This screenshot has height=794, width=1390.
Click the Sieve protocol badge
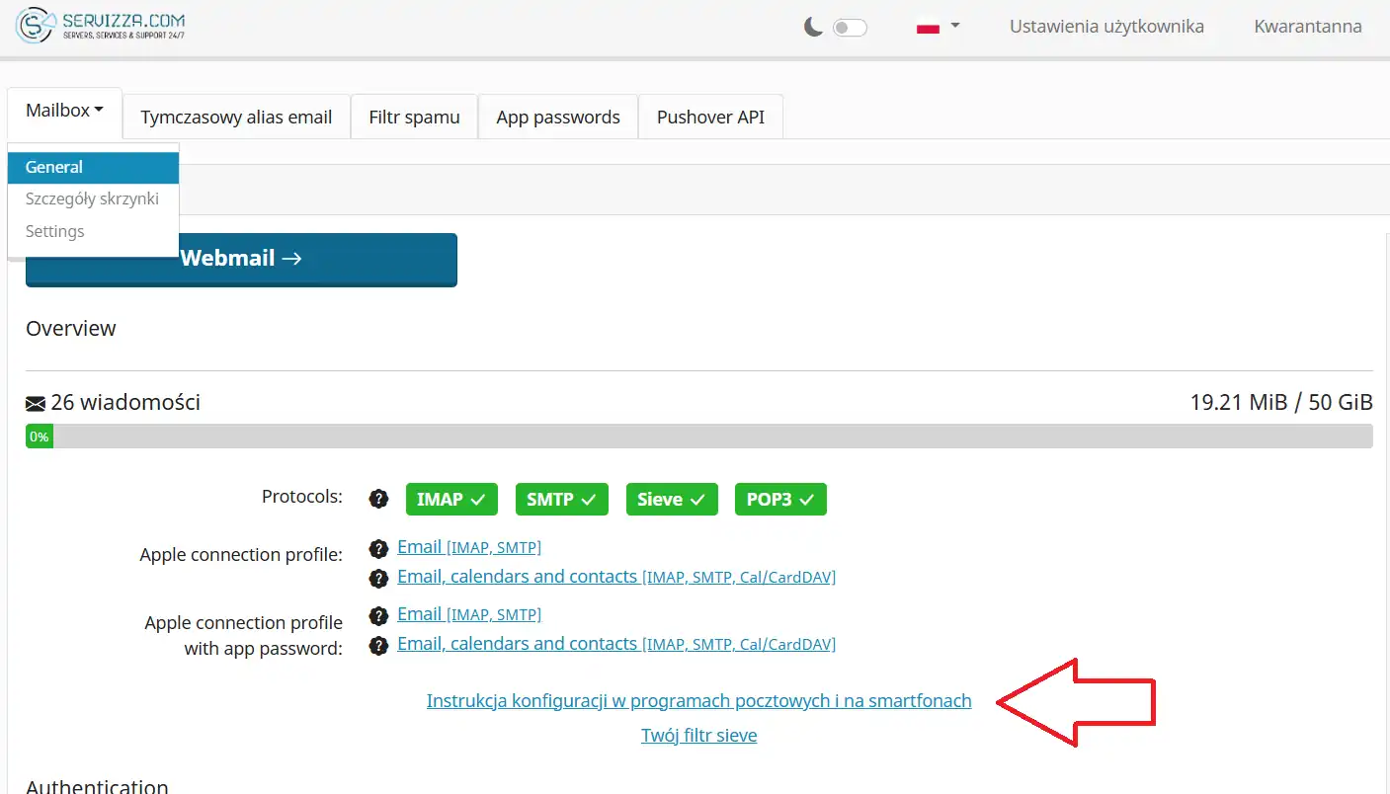point(672,500)
